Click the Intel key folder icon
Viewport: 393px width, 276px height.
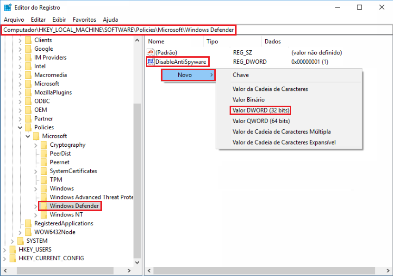27,66
